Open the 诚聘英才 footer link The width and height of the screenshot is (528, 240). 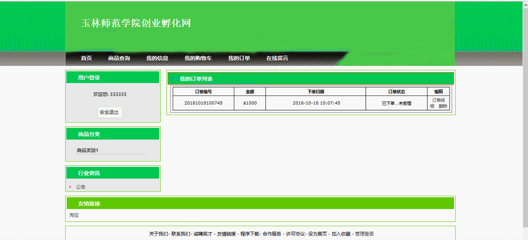[203, 234]
